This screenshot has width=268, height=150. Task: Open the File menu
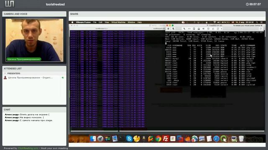(x=95, y=22)
